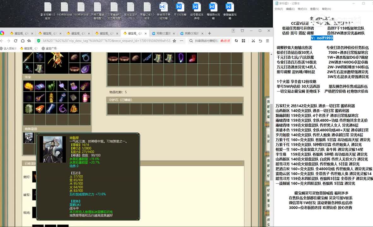This screenshot has width=373, height=227.
Task: Click the scissors screenshot icon in browser
Action: coord(253,41)
